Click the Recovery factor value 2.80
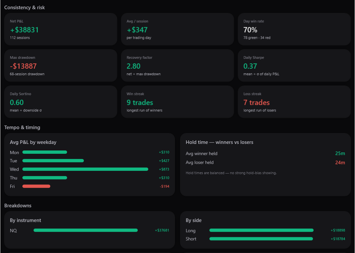 [133, 66]
